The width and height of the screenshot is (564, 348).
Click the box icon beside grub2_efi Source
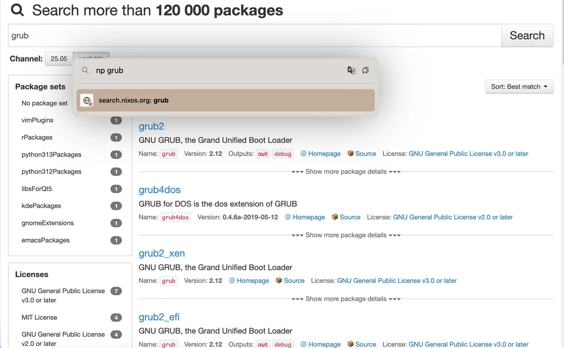click(350, 344)
